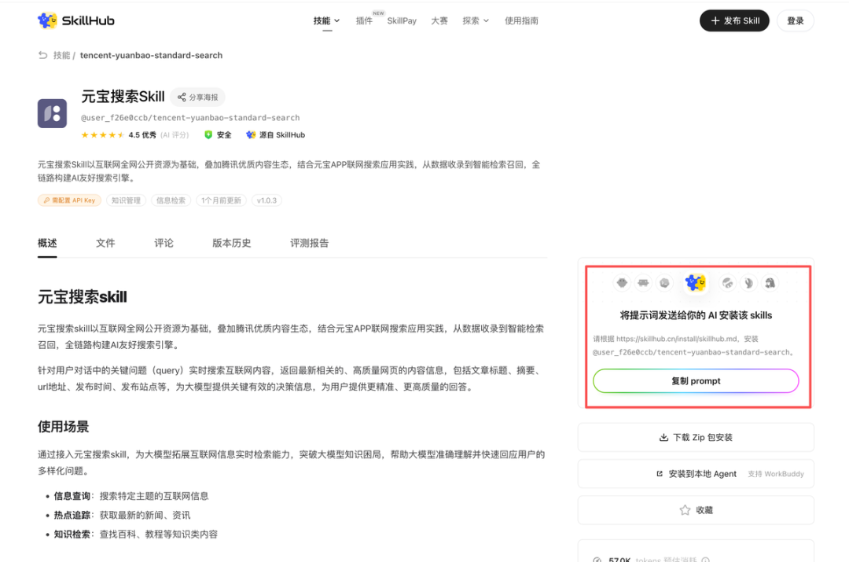
Task: Click the 技能 breadcrumb link
Action: point(62,55)
